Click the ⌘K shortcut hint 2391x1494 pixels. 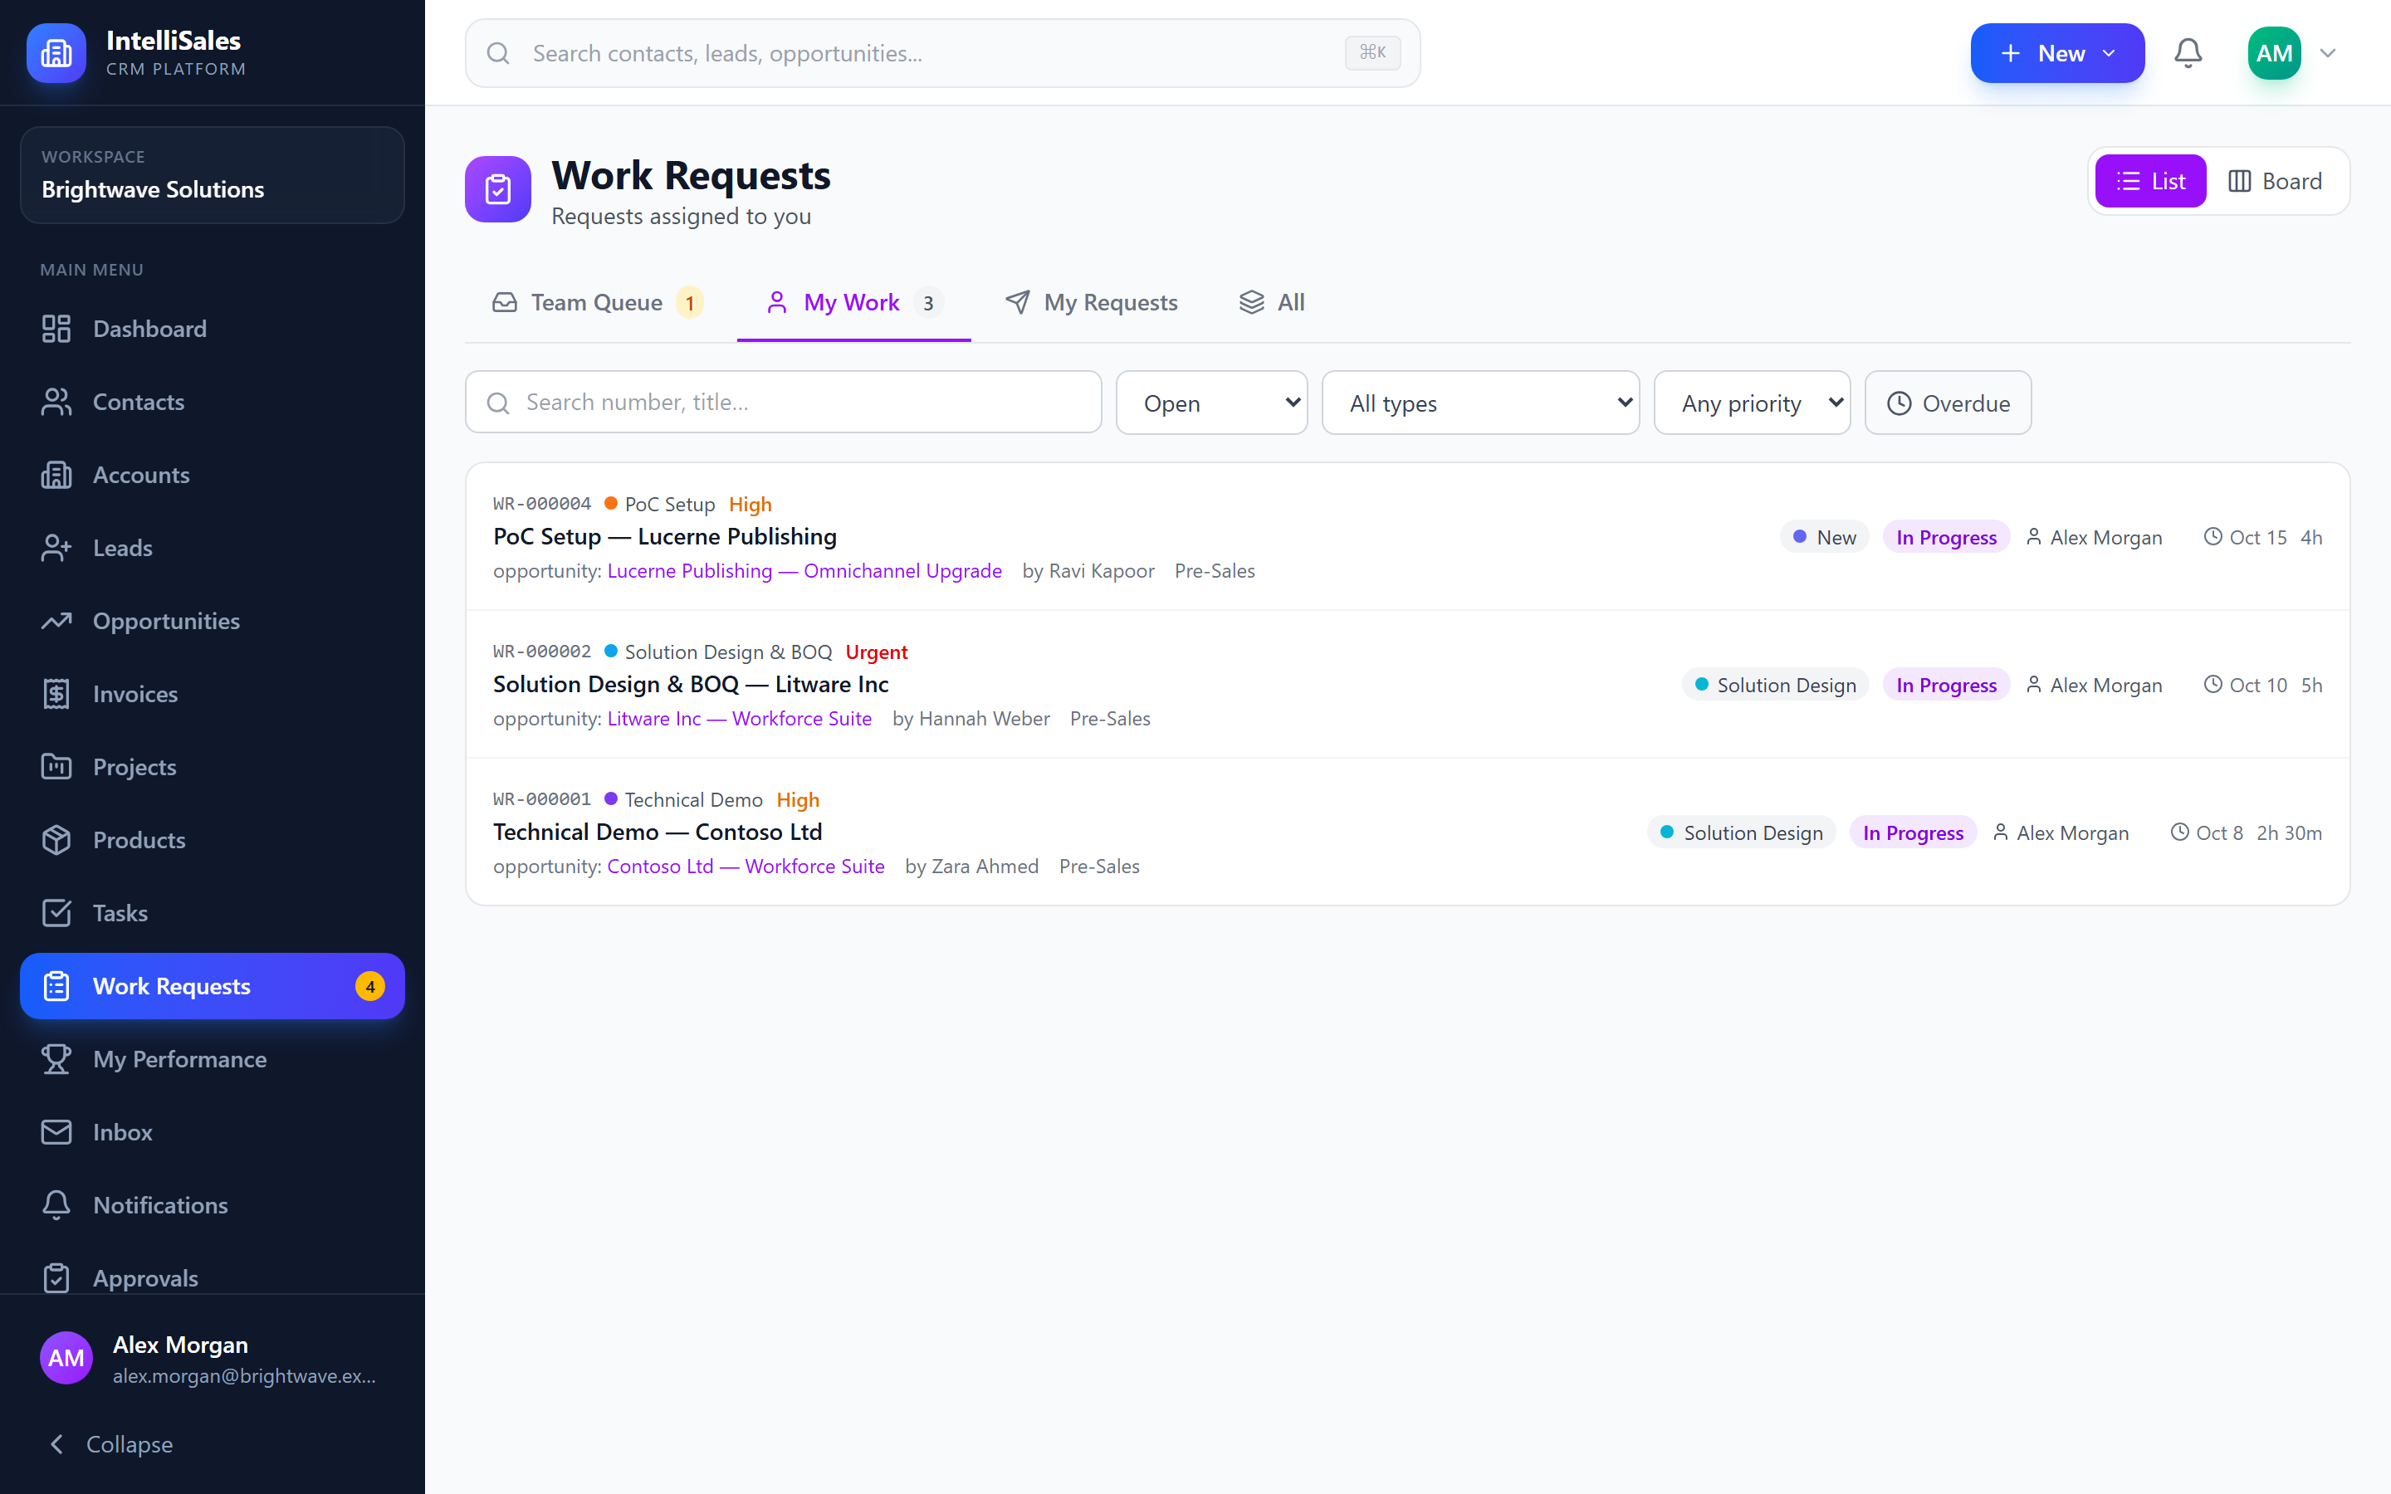click(x=1372, y=52)
